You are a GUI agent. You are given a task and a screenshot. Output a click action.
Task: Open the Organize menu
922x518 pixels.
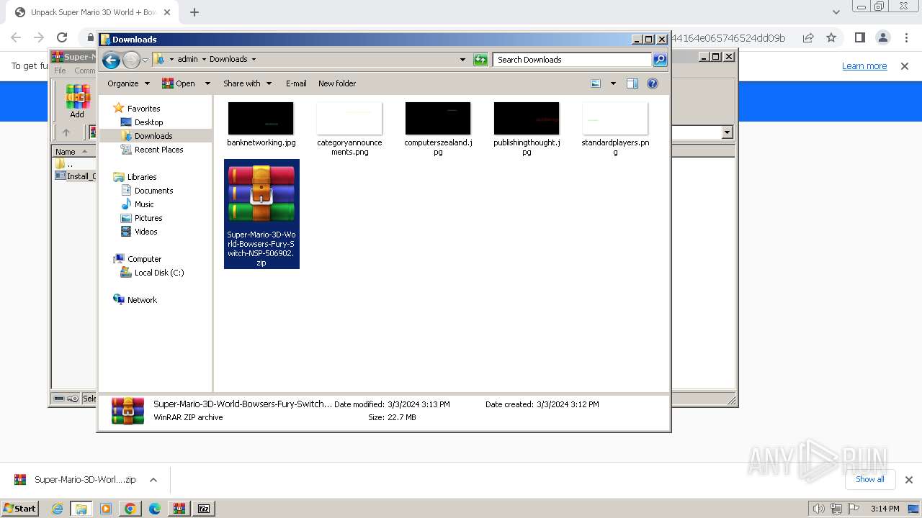(x=128, y=83)
